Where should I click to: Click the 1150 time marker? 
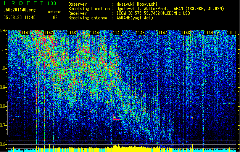pos(231,33)
